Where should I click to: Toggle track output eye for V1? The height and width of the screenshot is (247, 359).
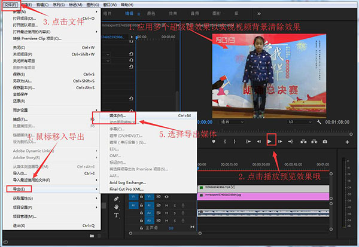pos(166,197)
